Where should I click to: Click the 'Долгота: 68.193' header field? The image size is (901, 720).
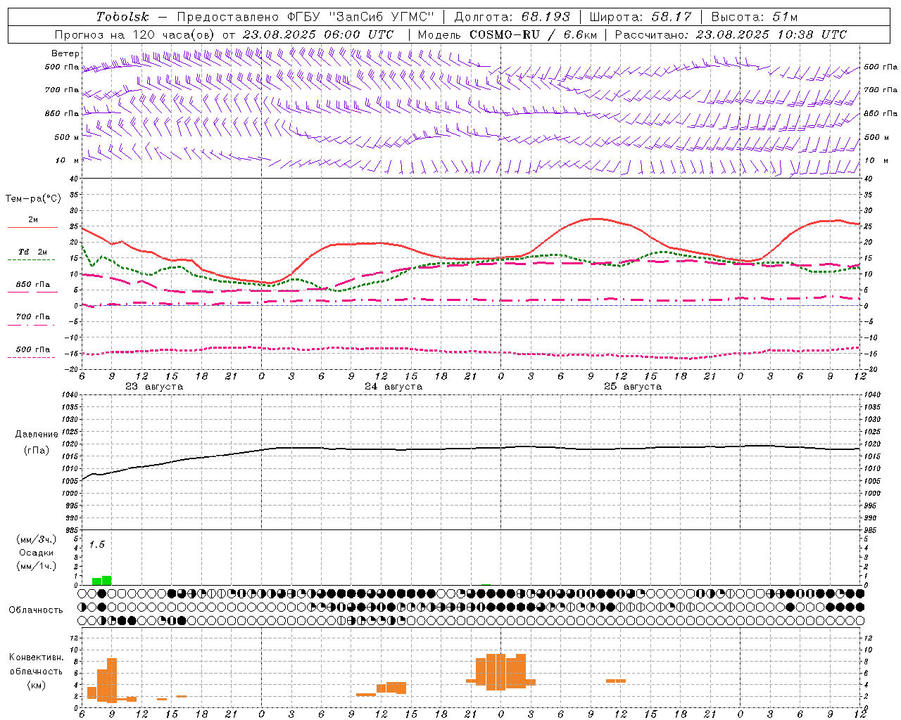(512, 17)
